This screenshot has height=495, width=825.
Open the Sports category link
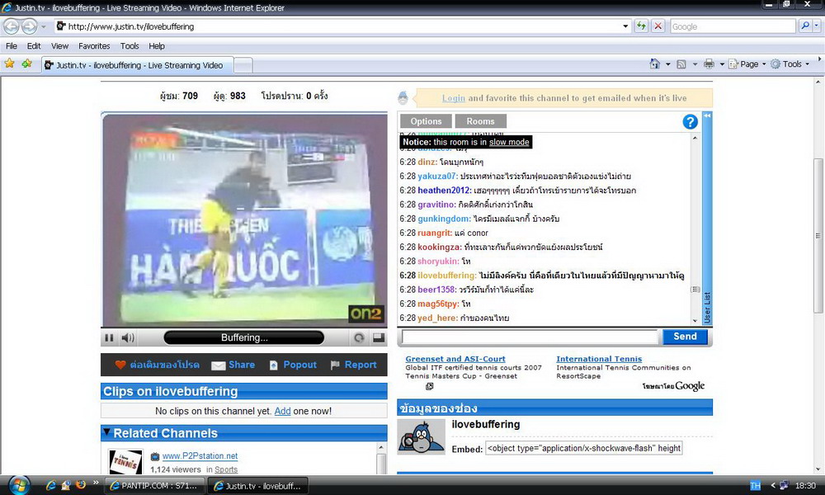(x=226, y=469)
